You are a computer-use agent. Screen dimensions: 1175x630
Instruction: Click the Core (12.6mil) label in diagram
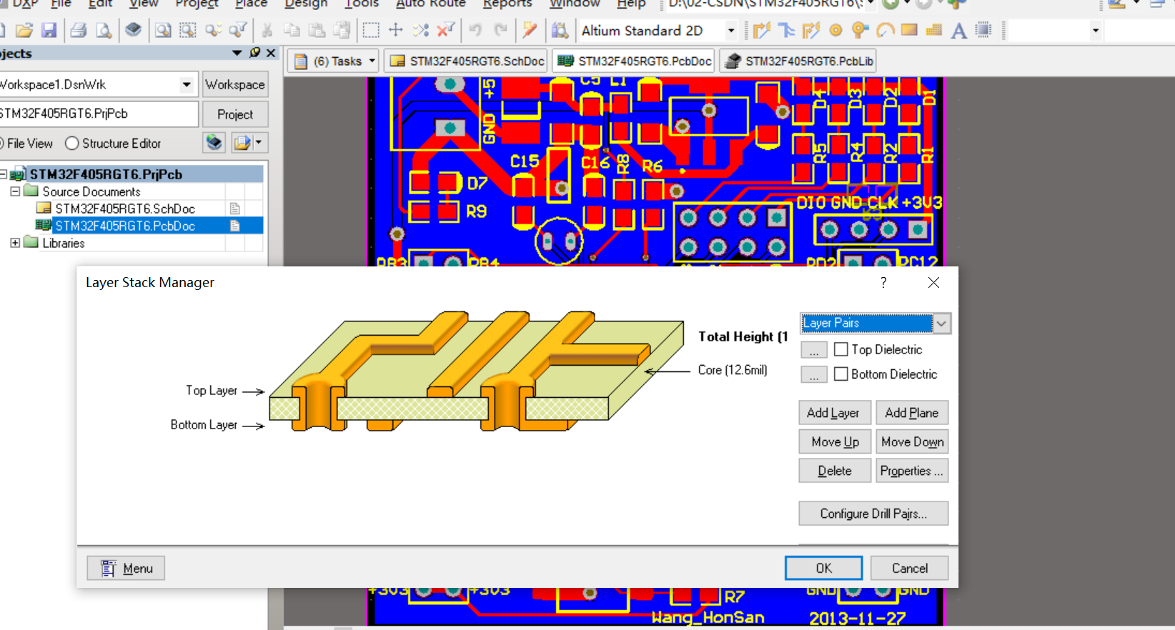tap(733, 370)
